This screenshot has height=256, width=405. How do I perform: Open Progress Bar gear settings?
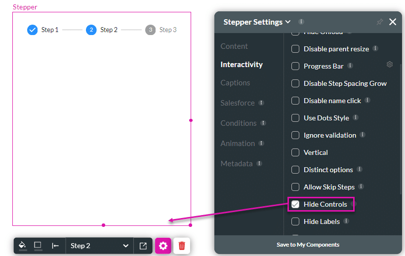[390, 64]
